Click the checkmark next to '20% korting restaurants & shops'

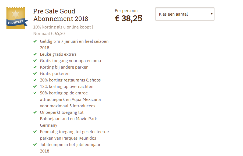point(35,80)
